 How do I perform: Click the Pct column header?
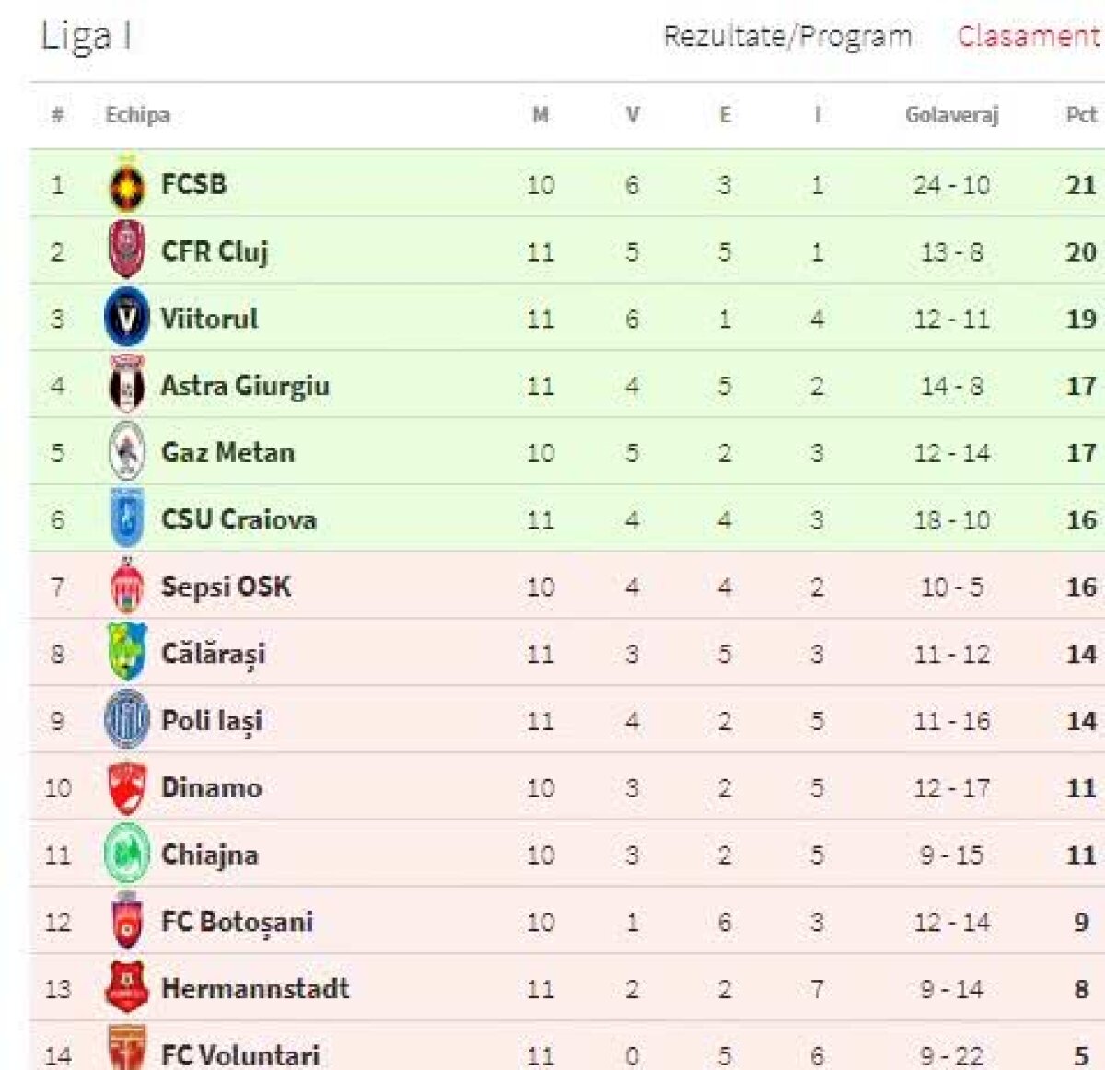click(x=1080, y=115)
